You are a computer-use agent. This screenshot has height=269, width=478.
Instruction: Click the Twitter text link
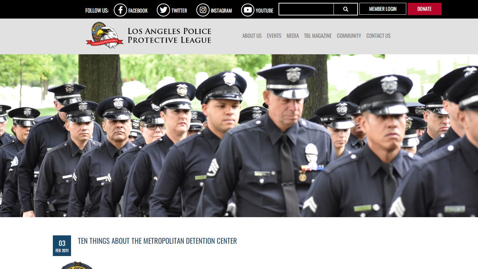pyautogui.click(x=179, y=11)
